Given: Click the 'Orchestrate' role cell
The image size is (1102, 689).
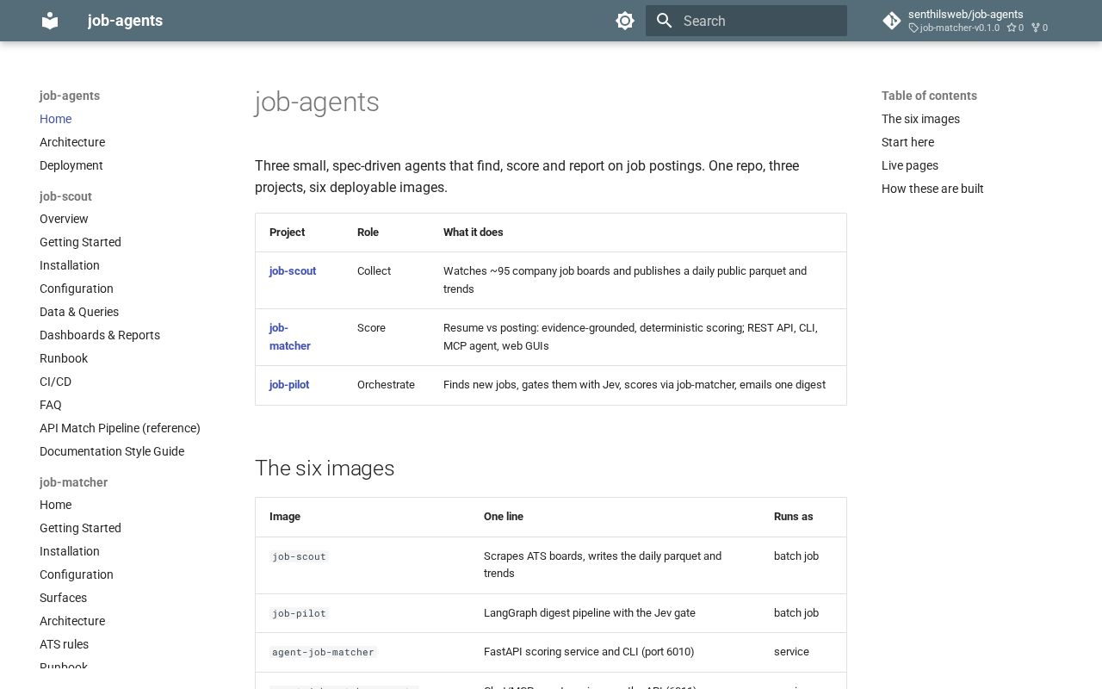Looking at the screenshot, I should click(x=386, y=384).
